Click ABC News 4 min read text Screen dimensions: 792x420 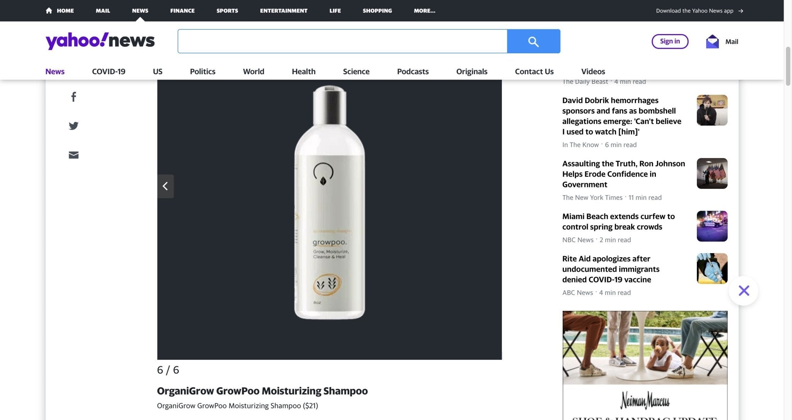(x=596, y=293)
